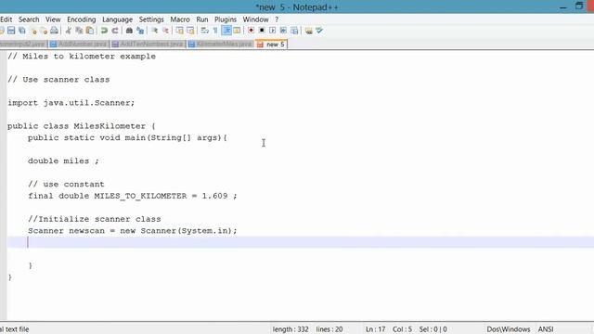The width and height of the screenshot is (594, 334).
Task: Open the Search menu
Action: (x=29, y=19)
